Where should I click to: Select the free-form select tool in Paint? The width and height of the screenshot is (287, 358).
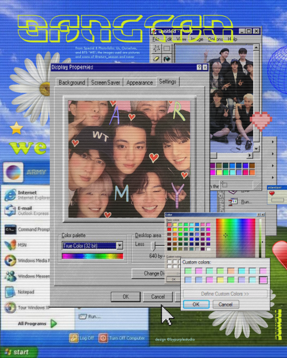pos(157,48)
